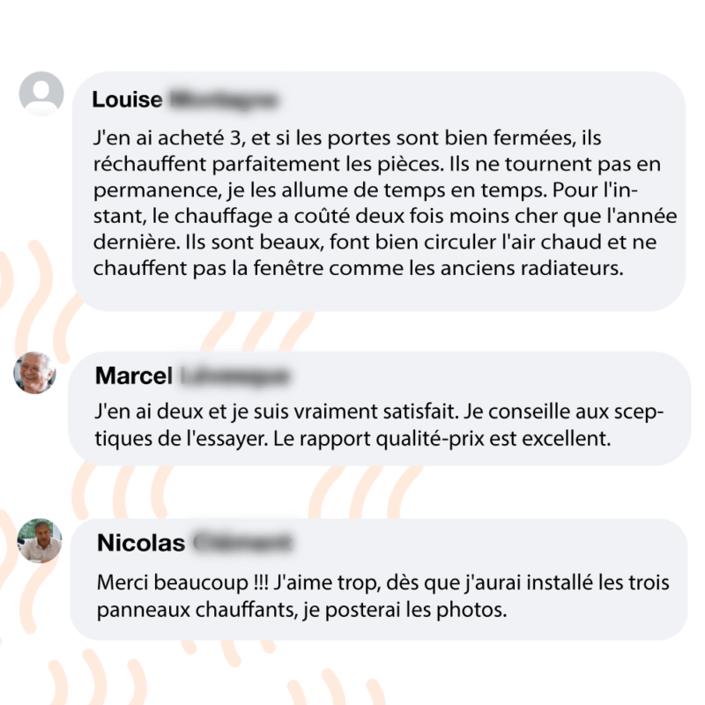Click Marcel's blurred surname
Viewport: 705px width, 705px height.
pyautogui.click(x=234, y=376)
